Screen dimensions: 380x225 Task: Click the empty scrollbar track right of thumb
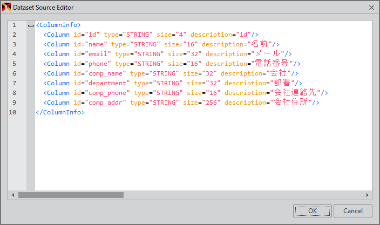pyautogui.click(x=243, y=195)
